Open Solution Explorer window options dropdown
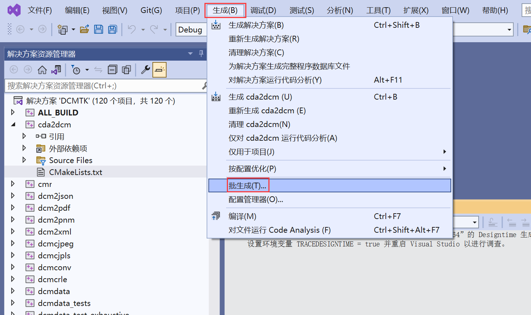The height and width of the screenshot is (315, 531). [190, 54]
